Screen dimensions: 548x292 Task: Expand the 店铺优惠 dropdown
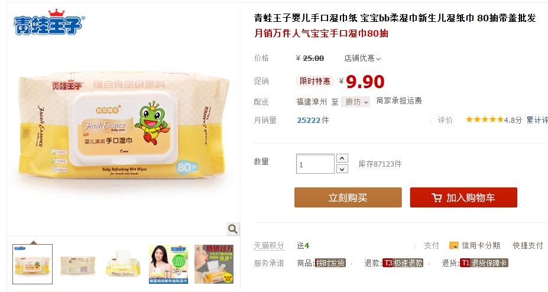click(x=363, y=59)
